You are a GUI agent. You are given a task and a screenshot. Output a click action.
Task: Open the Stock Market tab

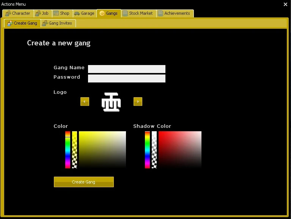(x=139, y=13)
